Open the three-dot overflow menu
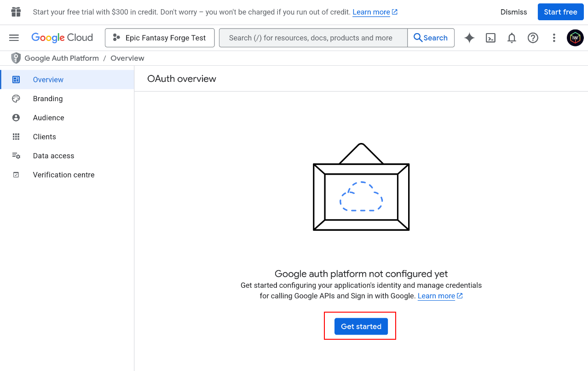The height and width of the screenshot is (371, 588). point(553,38)
